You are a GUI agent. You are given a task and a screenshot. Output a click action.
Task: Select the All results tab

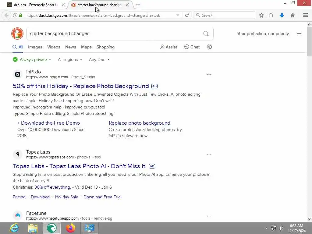(x=18, y=47)
